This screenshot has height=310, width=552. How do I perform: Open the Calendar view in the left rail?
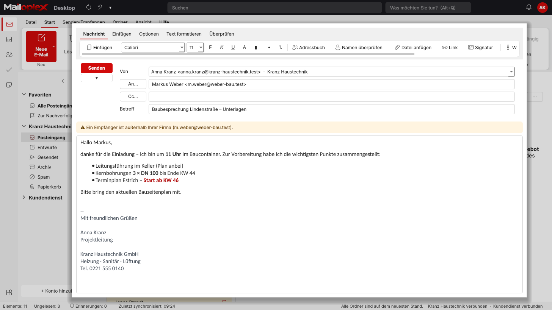pos(9,39)
